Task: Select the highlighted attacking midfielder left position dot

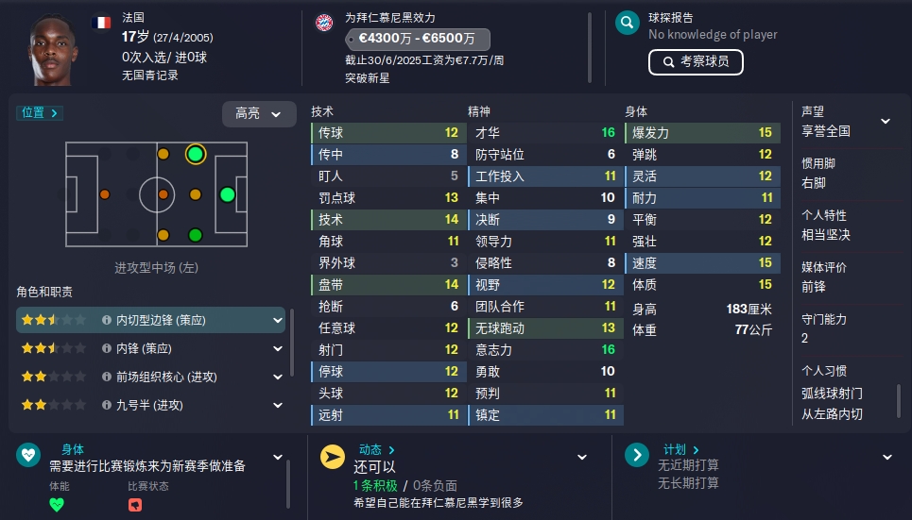Action: pyautogui.click(x=196, y=154)
